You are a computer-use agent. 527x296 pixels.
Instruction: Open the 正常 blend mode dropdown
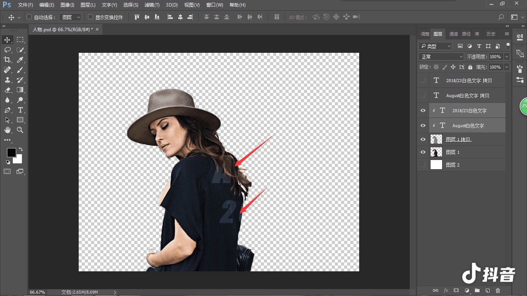[441, 57]
